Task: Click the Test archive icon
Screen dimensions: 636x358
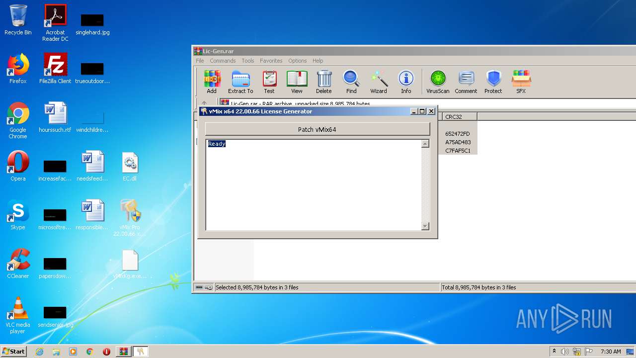Action: (269, 82)
